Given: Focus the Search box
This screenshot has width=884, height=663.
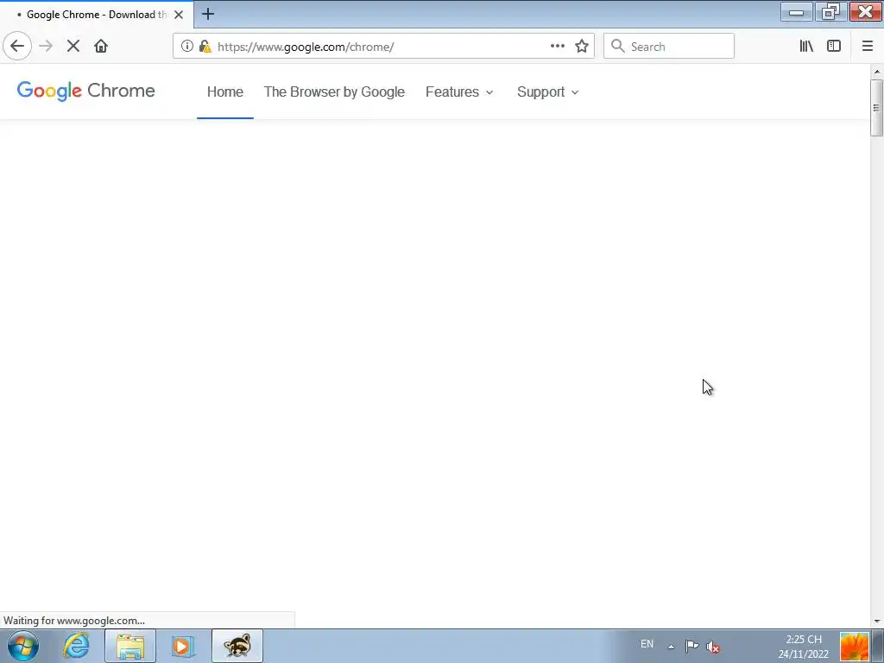Looking at the screenshot, I should coord(669,47).
